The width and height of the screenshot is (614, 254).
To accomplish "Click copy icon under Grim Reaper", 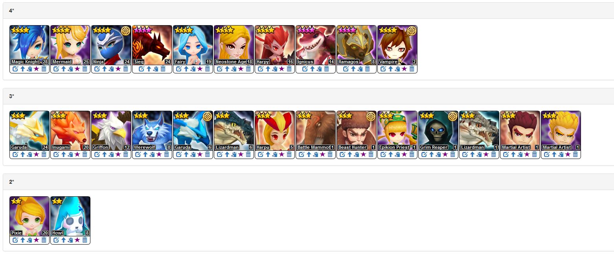I will point(438,155).
